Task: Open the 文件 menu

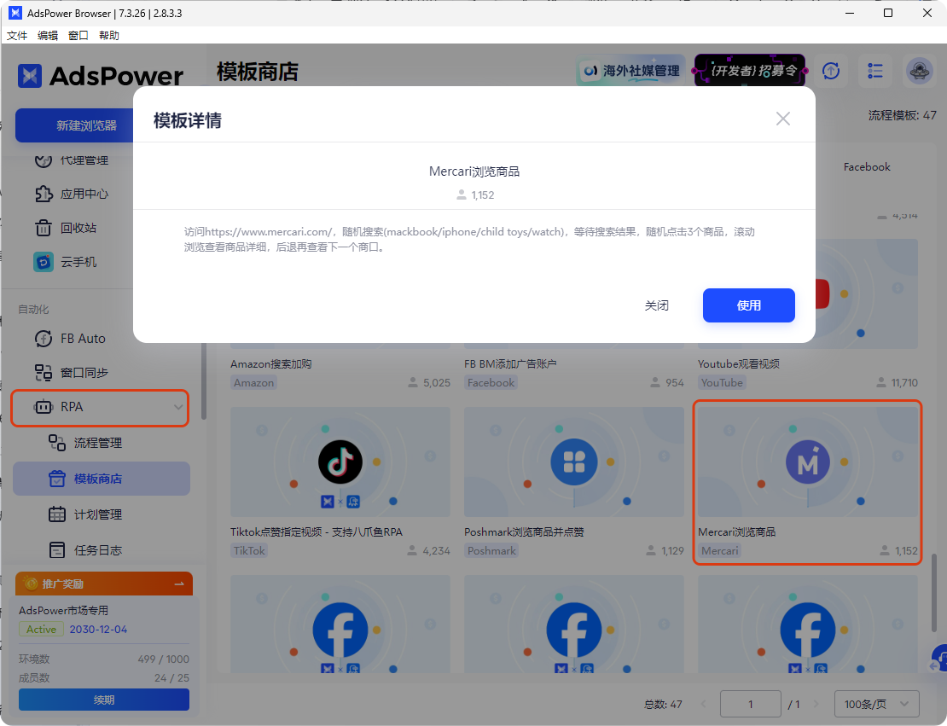Action: [x=17, y=35]
